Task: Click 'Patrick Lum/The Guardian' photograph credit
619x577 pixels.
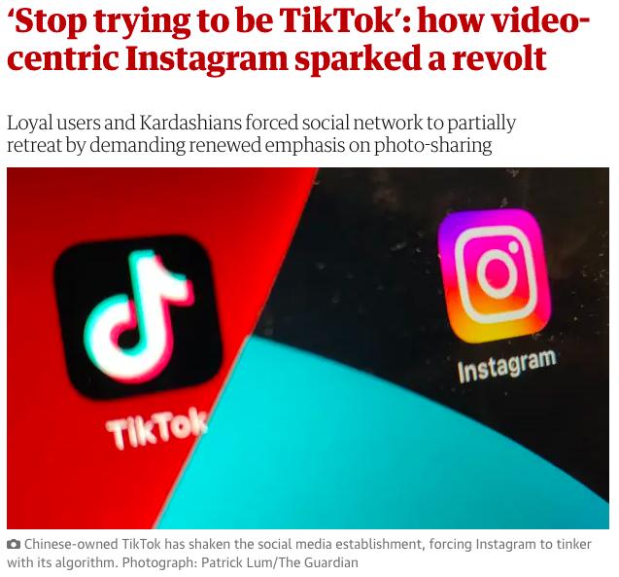Action: (280, 562)
